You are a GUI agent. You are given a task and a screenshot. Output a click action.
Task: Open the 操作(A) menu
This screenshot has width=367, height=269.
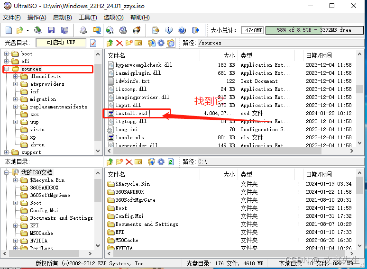37,18
